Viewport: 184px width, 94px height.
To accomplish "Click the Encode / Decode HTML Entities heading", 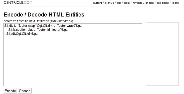I will pos(44,15).
